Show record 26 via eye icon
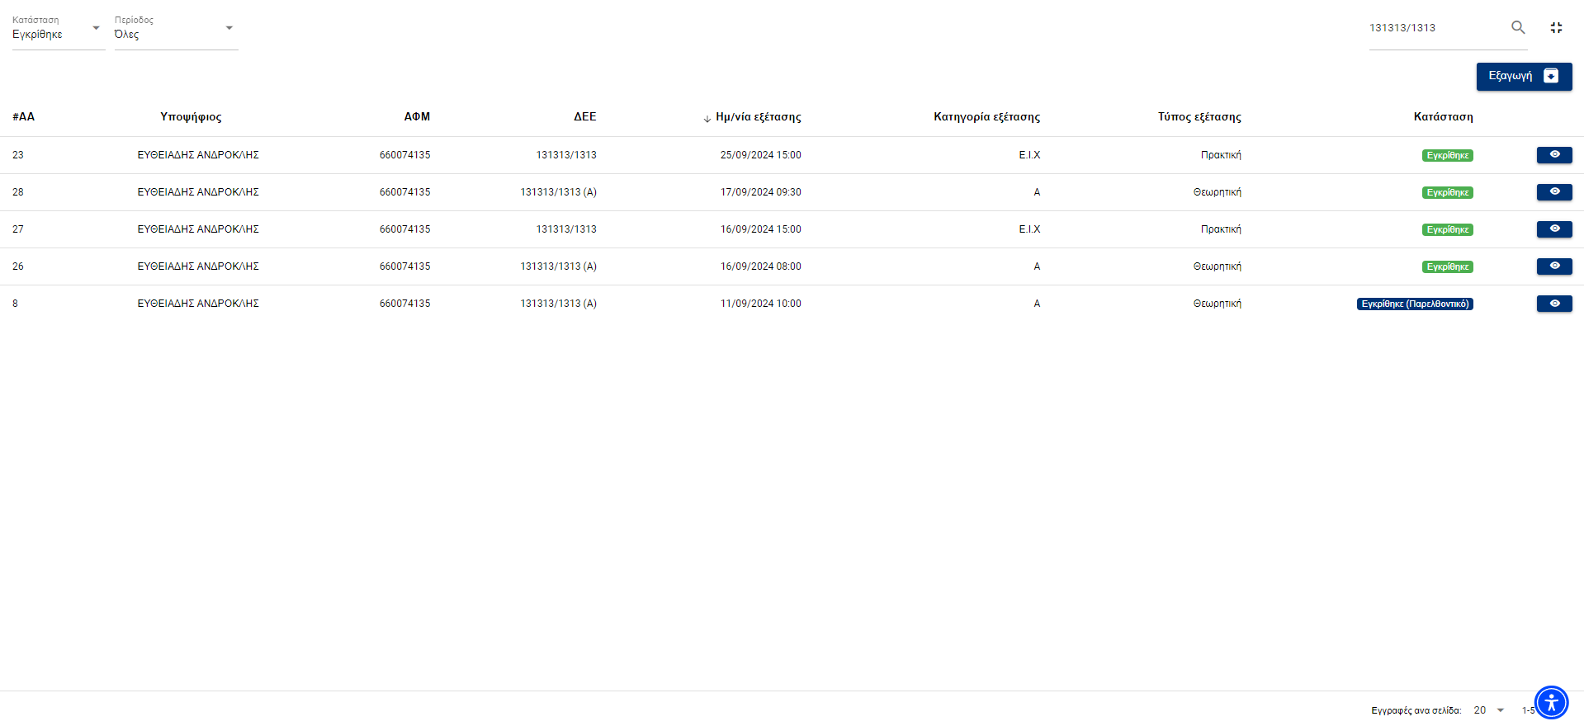 [1553, 266]
